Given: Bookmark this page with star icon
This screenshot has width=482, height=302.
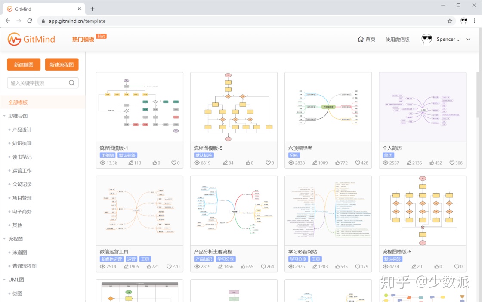Looking at the screenshot, I should tap(450, 21).
